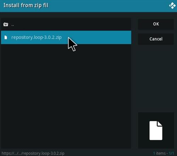Click the large white document preview icon
177x156 pixels.
156,131
